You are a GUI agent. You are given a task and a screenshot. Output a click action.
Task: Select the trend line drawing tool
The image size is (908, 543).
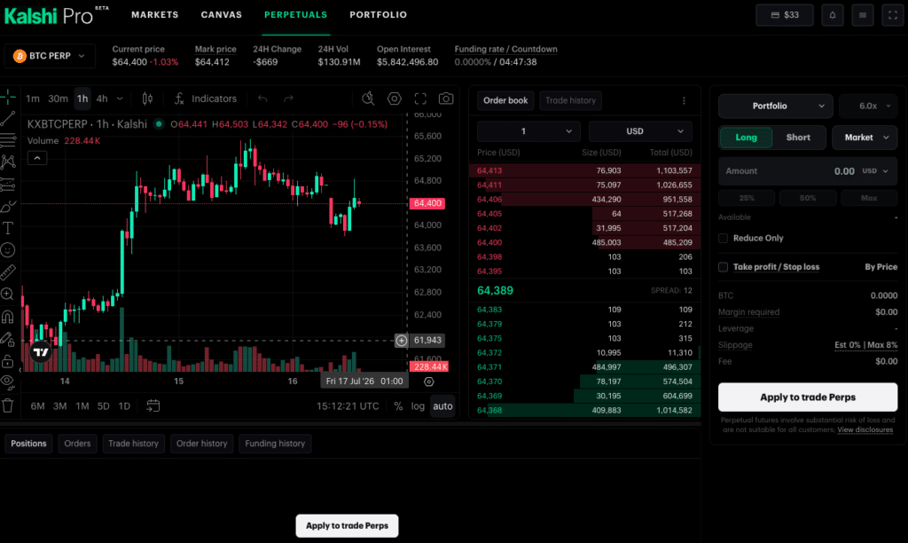point(7,119)
